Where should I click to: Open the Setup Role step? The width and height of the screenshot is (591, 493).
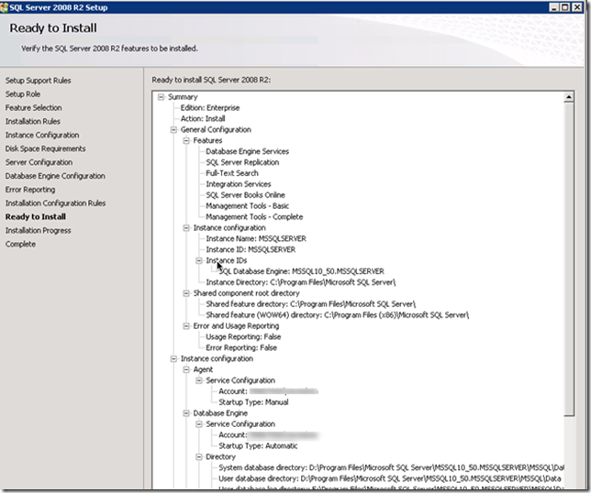23,94
